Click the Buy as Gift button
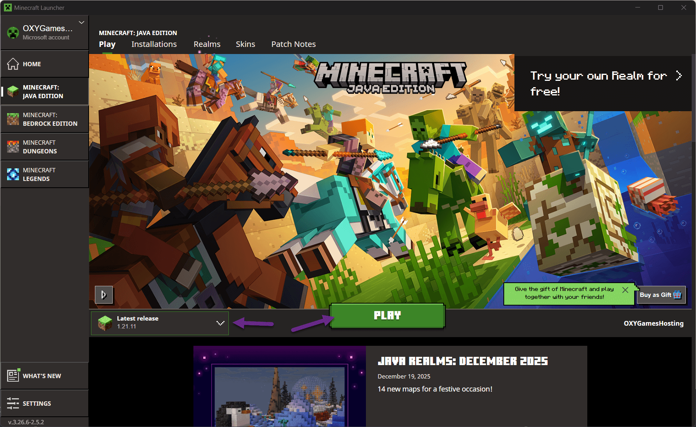 pyautogui.click(x=661, y=295)
